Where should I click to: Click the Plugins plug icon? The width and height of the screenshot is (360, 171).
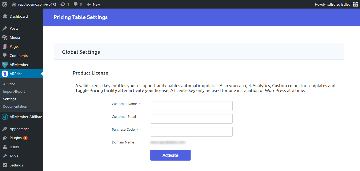point(5,138)
